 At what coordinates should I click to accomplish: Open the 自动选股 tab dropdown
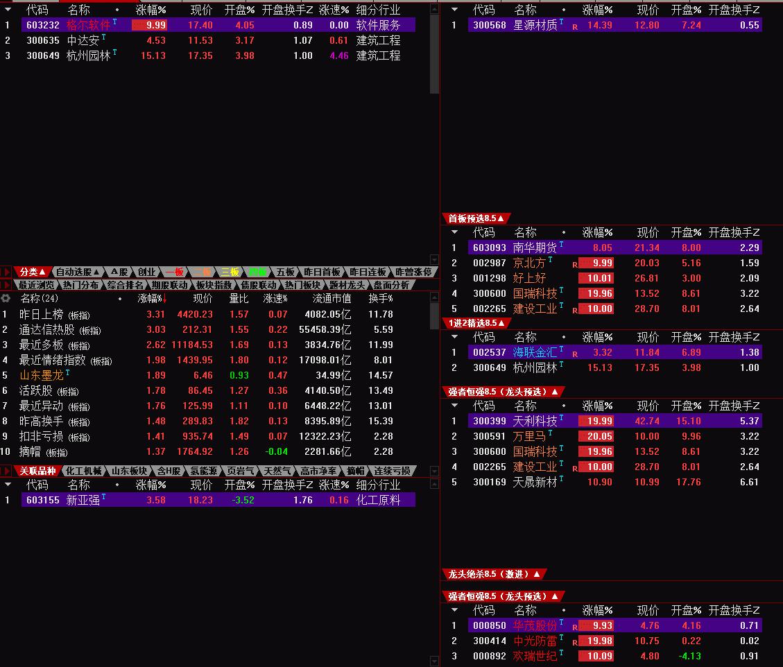(78, 272)
